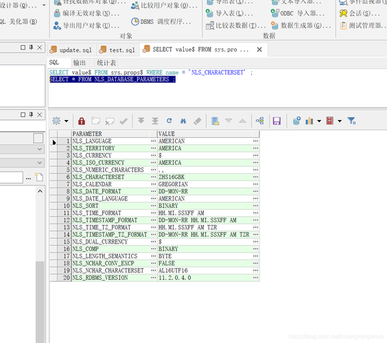Toggle the pin on upper left panel
The width and height of the screenshot is (387, 343).
31,47
